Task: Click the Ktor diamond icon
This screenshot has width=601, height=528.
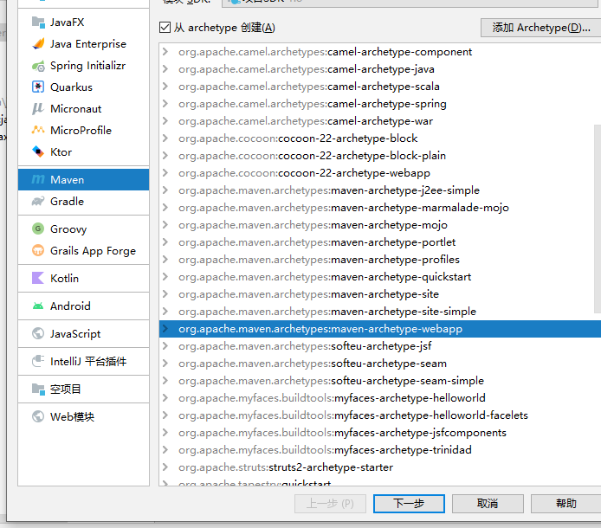Action: tap(38, 151)
